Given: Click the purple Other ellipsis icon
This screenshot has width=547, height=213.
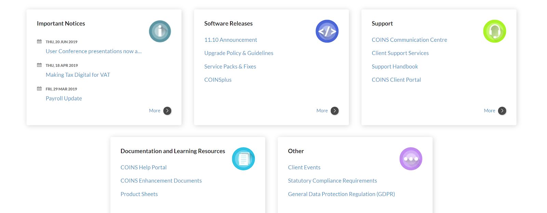Looking at the screenshot, I should (411, 159).
